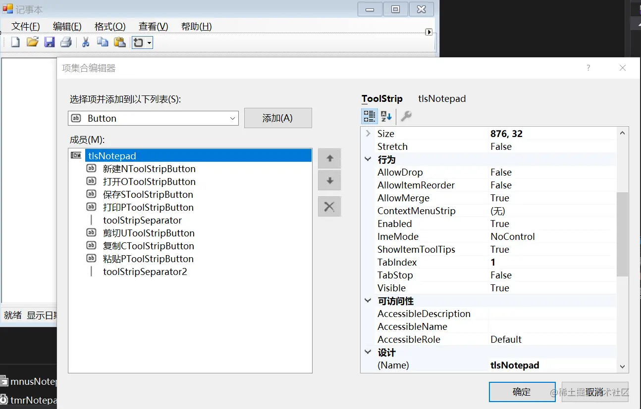Open the 格式 menu
The height and width of the screenshot is (409, 641).
click(109, 26)
